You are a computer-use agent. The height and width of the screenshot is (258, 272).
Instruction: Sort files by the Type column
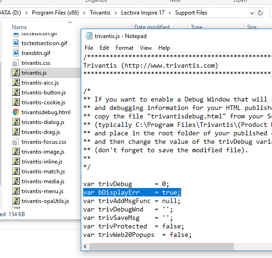196,27
